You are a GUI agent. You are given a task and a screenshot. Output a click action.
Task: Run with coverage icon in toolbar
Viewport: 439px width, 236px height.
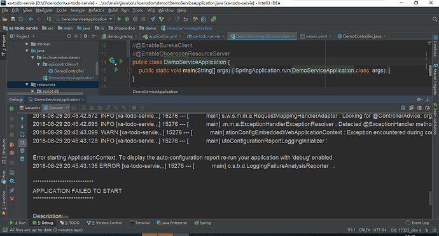click(136, 19)
